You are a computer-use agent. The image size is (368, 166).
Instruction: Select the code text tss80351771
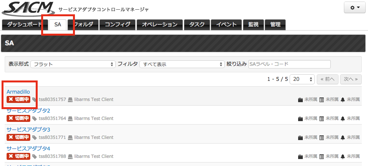[52, 137]
